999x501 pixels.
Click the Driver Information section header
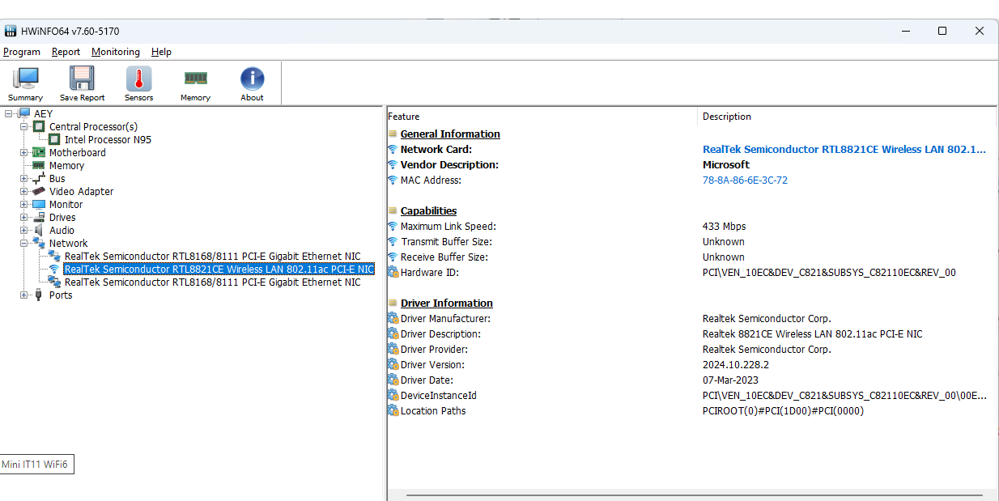[446, 304]
